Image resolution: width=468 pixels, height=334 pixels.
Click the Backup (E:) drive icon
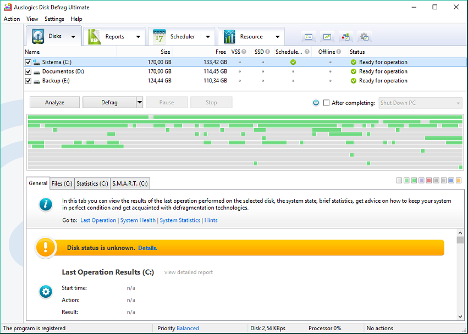tap(36, 81)
